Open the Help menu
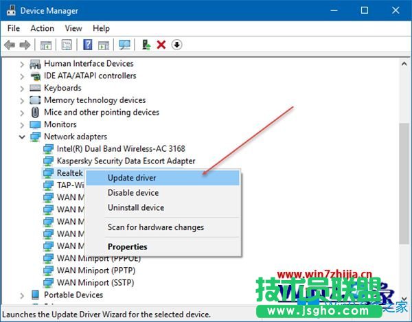The width and height of the screenshot is (412, 322). tap(101, 28)
